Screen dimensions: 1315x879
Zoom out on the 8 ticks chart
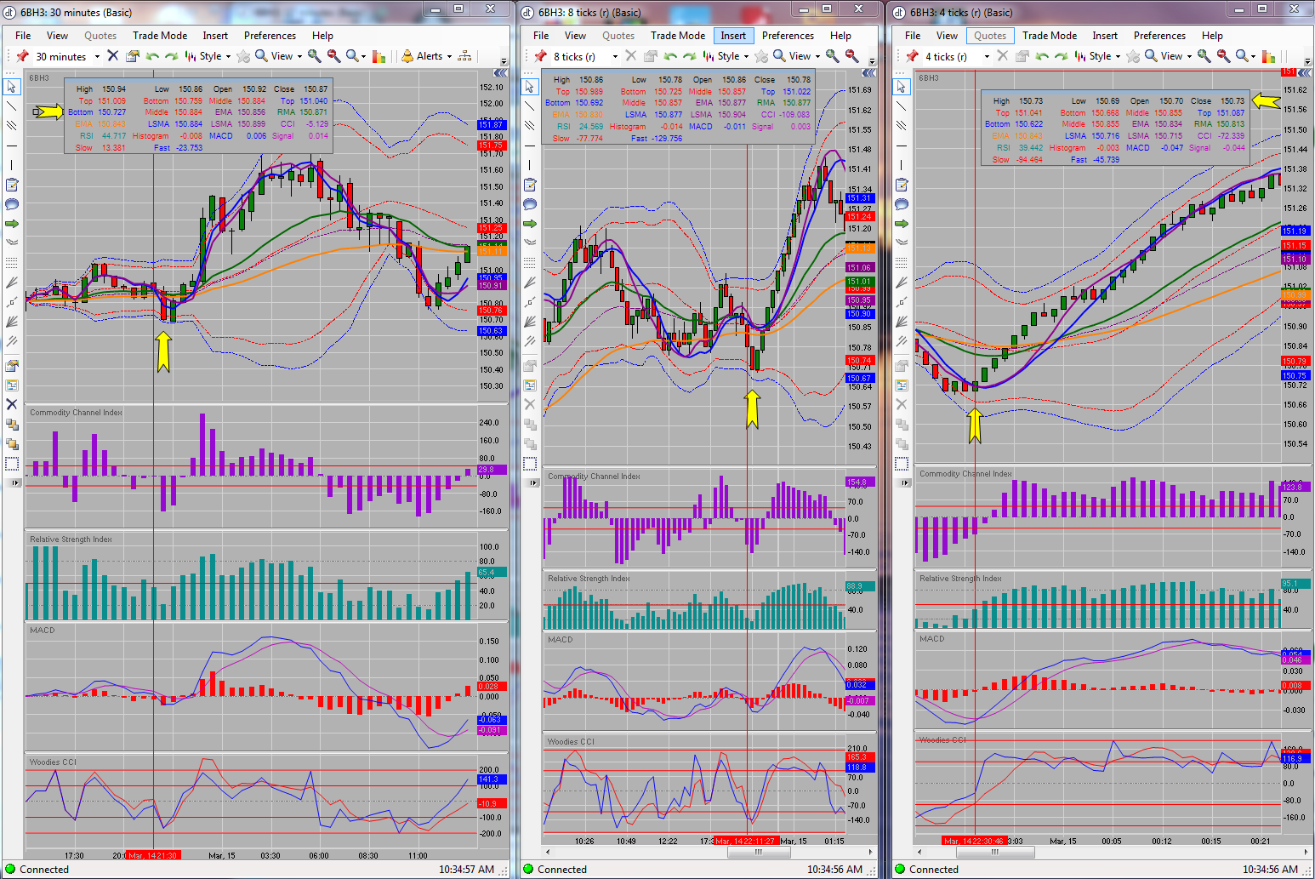click(851, 56)
